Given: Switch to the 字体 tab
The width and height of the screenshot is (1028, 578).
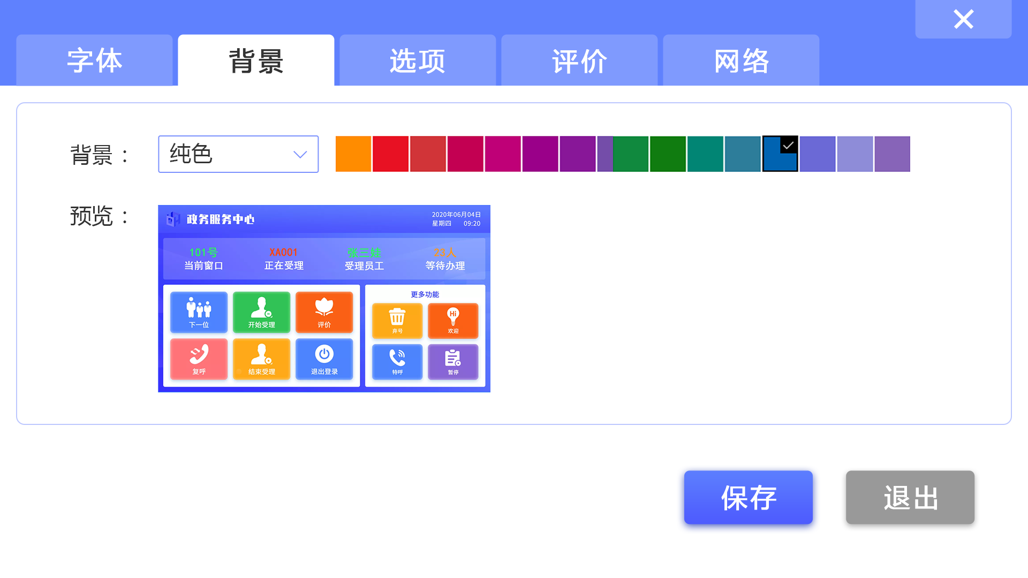Looking at the screenshot, I should tap(94, 60).
